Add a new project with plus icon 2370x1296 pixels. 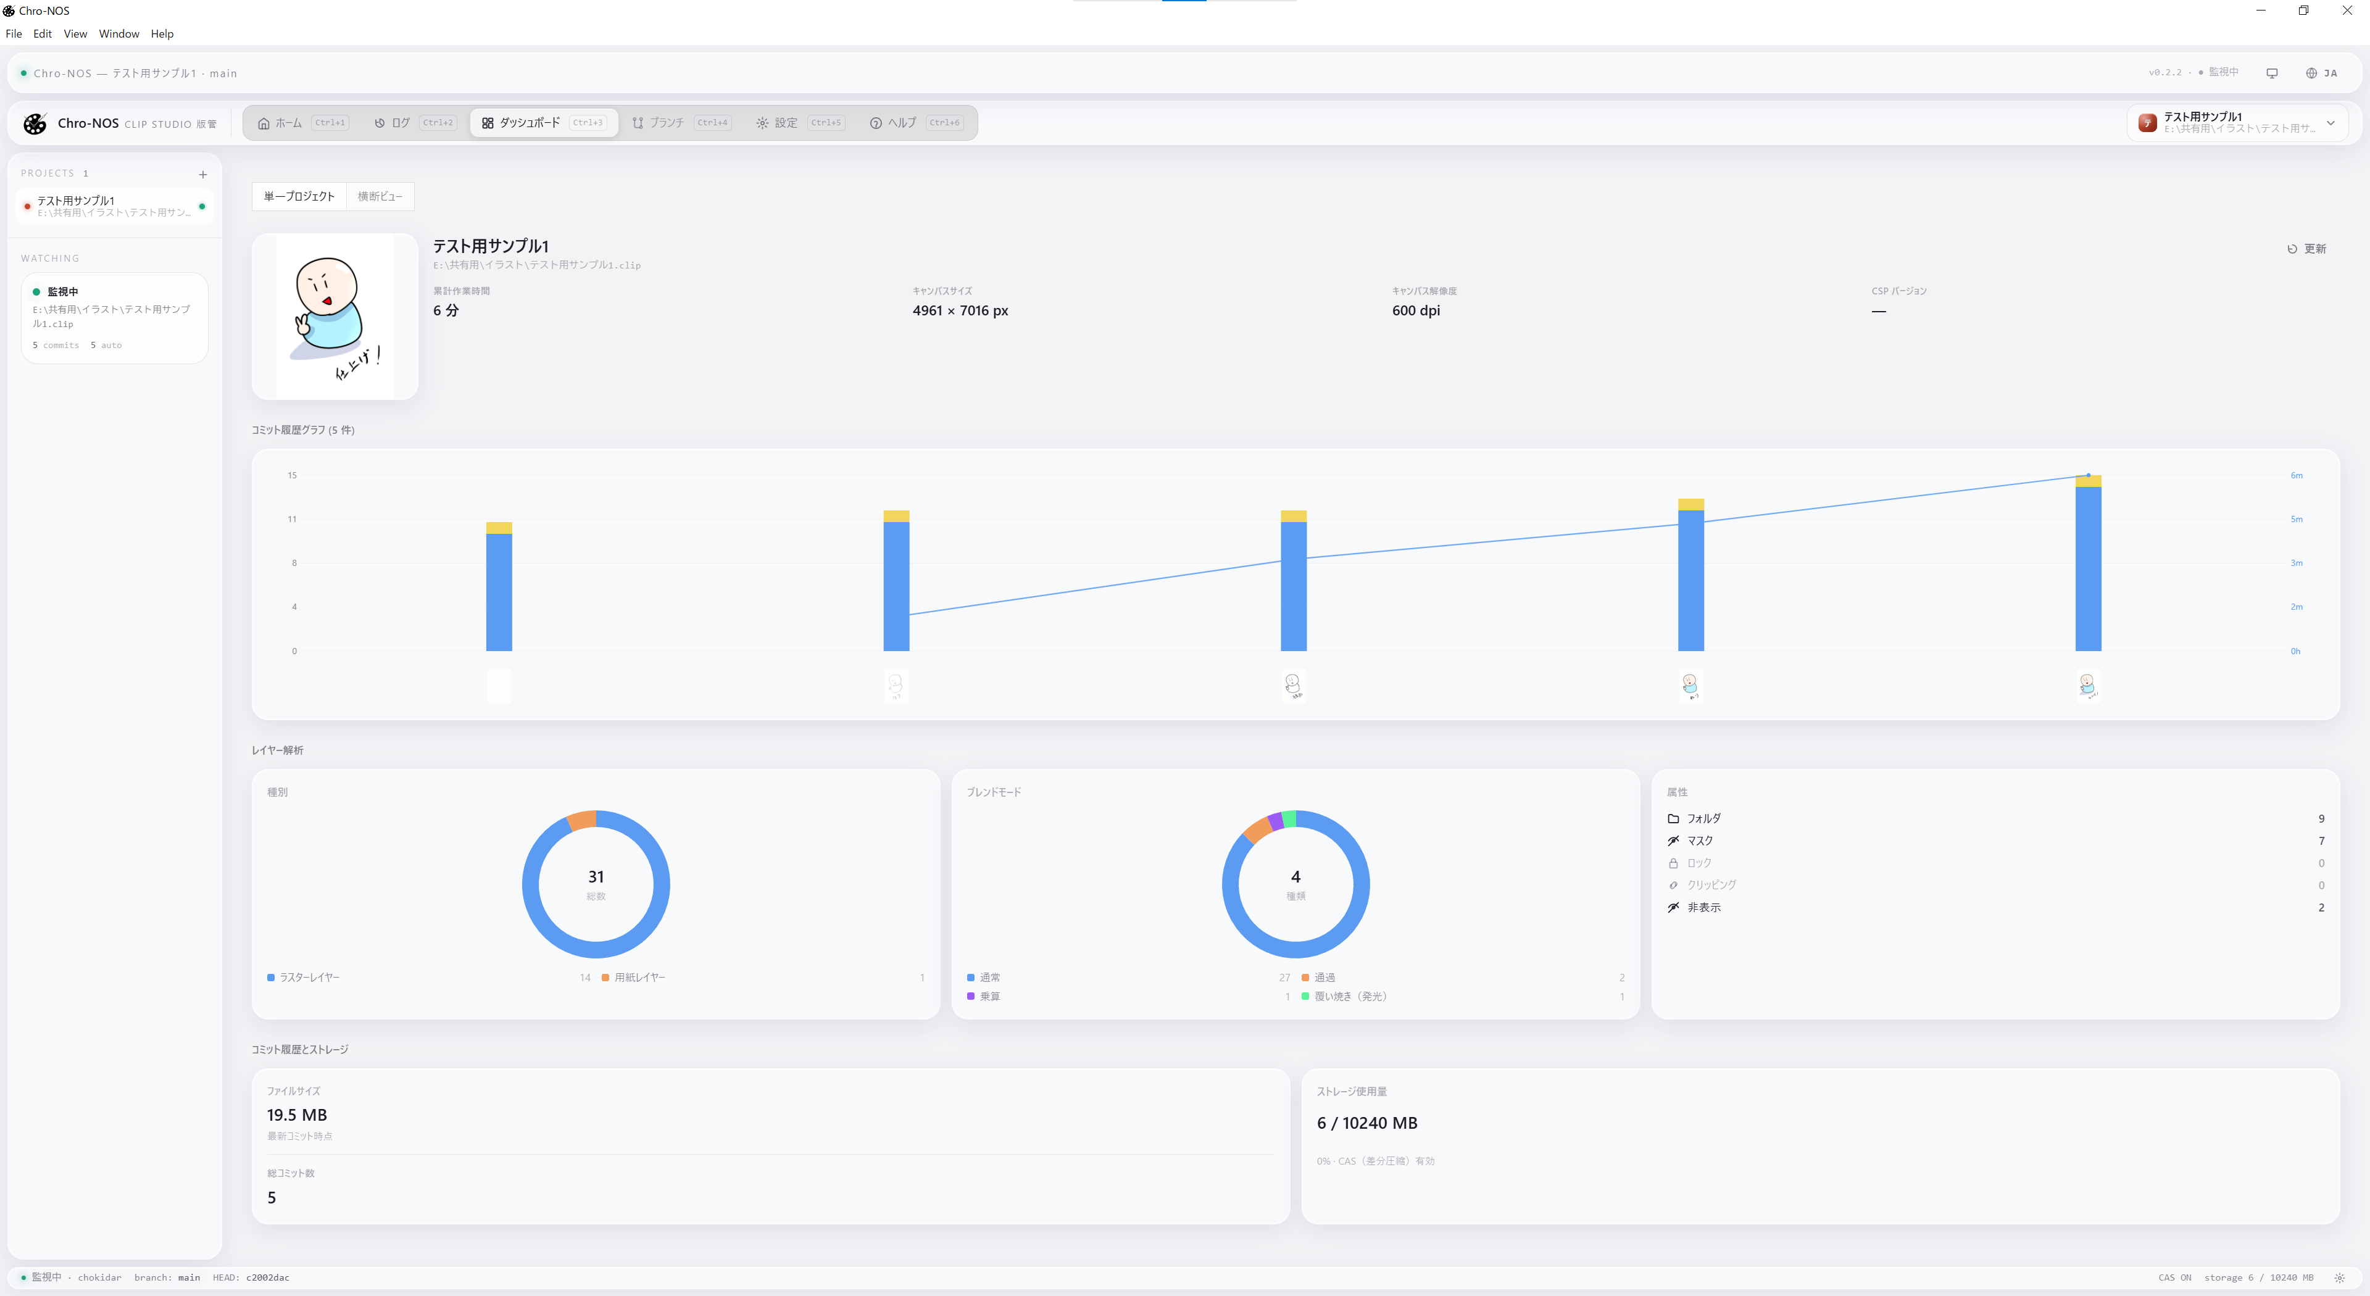(202, 174)
